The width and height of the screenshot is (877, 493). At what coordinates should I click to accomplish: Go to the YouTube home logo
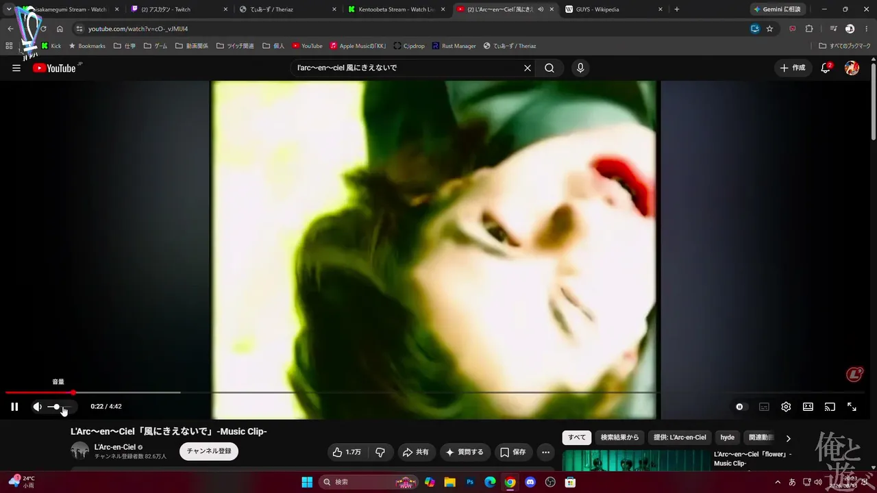coord(54,68)
